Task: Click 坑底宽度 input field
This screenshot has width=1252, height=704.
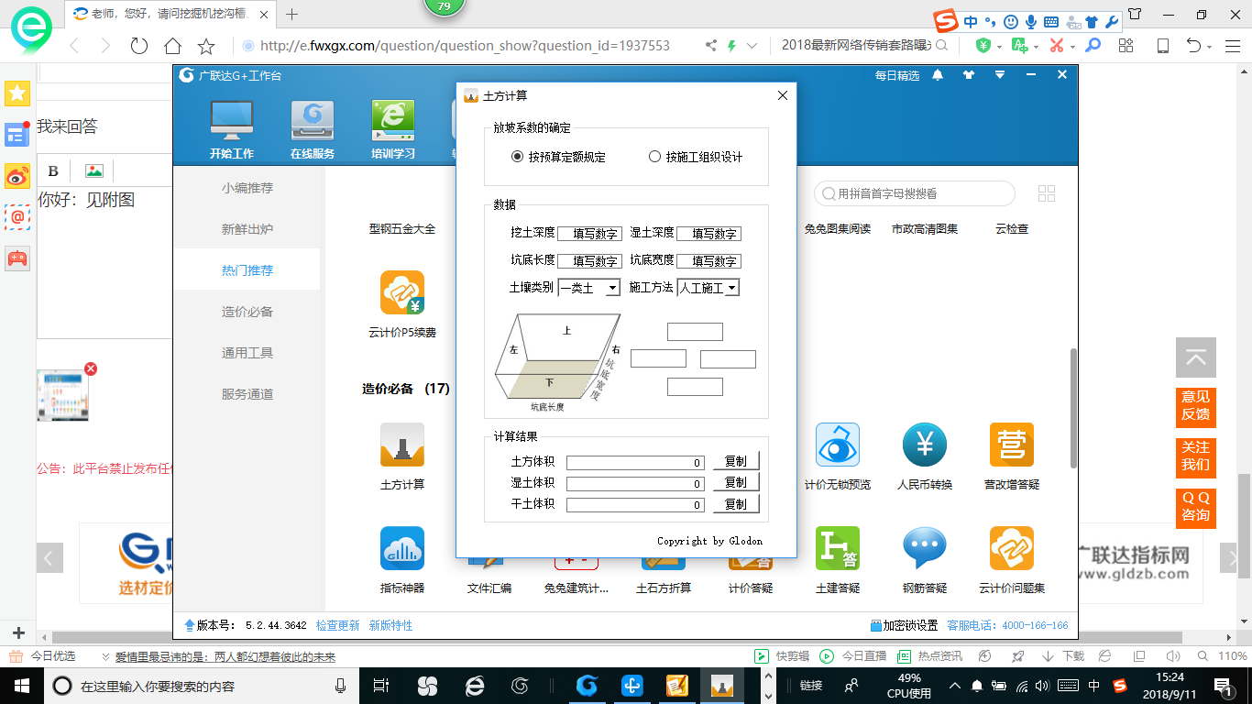Action: click(x=708, y=261)
